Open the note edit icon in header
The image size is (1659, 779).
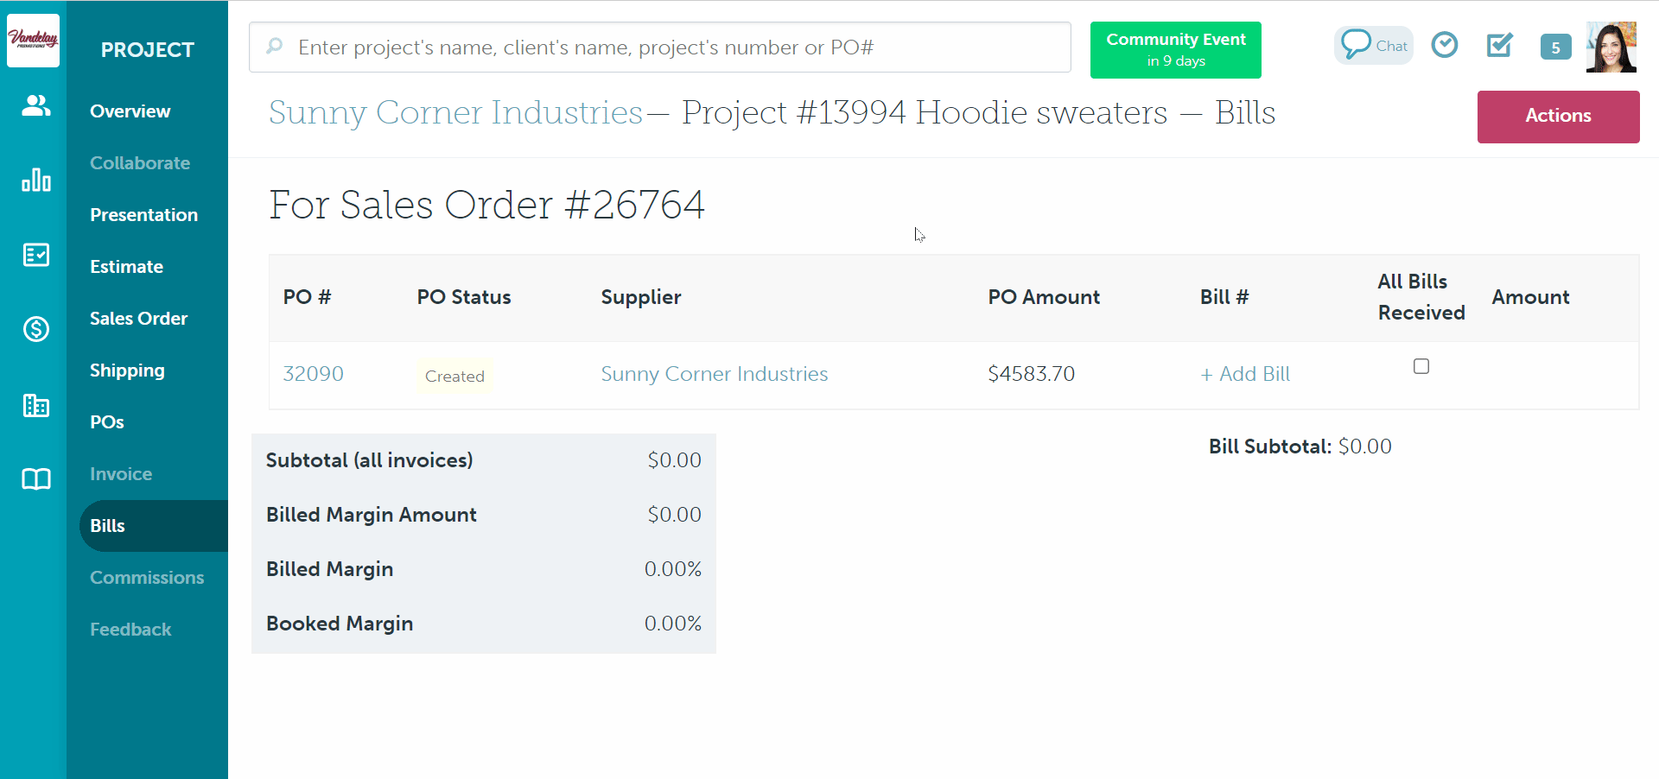point(1499,45)
